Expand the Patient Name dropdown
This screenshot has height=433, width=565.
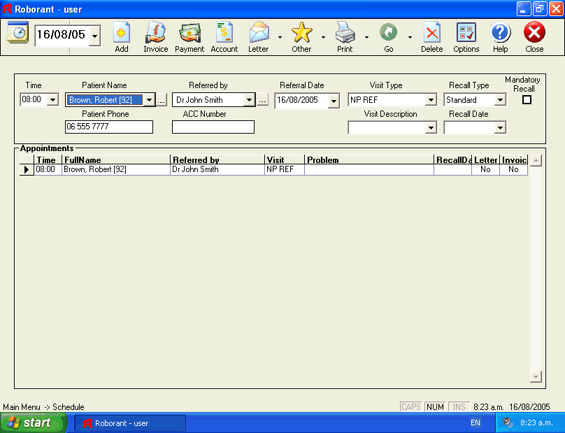point(149,99)
